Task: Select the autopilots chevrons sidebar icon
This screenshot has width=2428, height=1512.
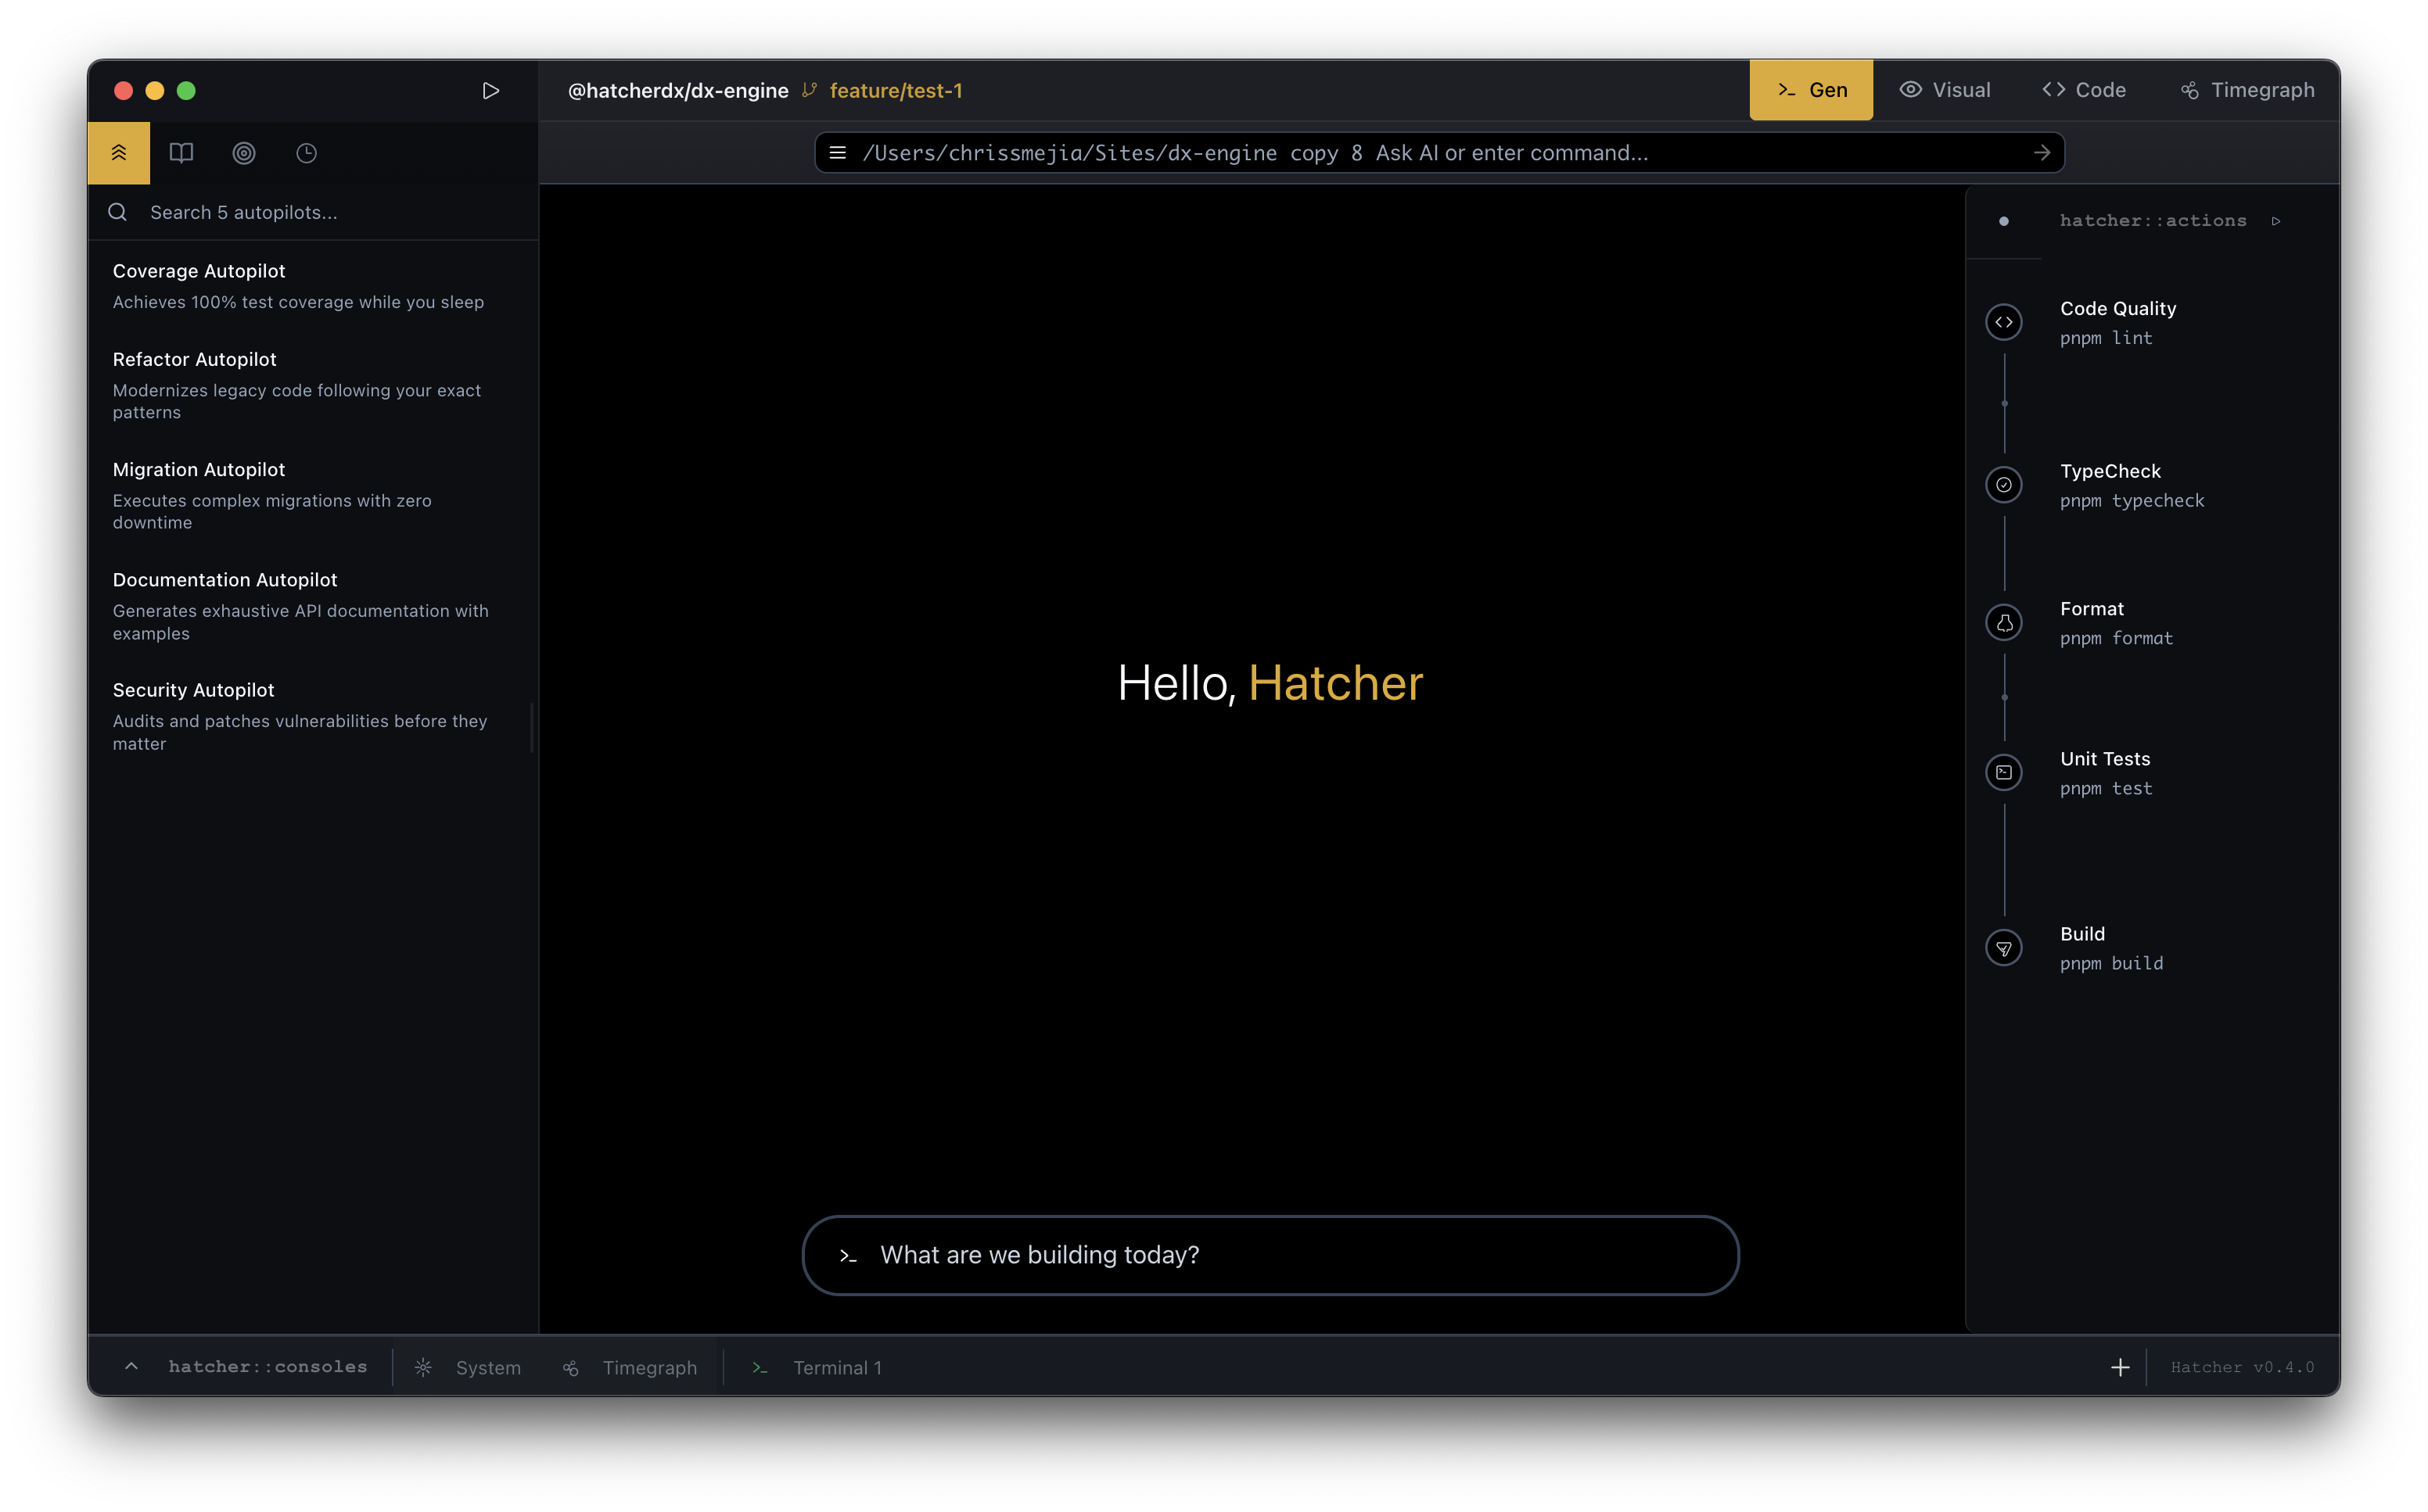Action: click(x=119, y=153)
